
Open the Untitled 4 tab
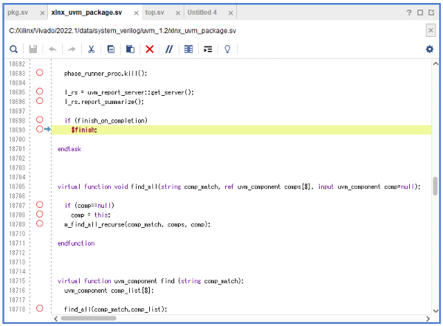[x=202, y=13]
